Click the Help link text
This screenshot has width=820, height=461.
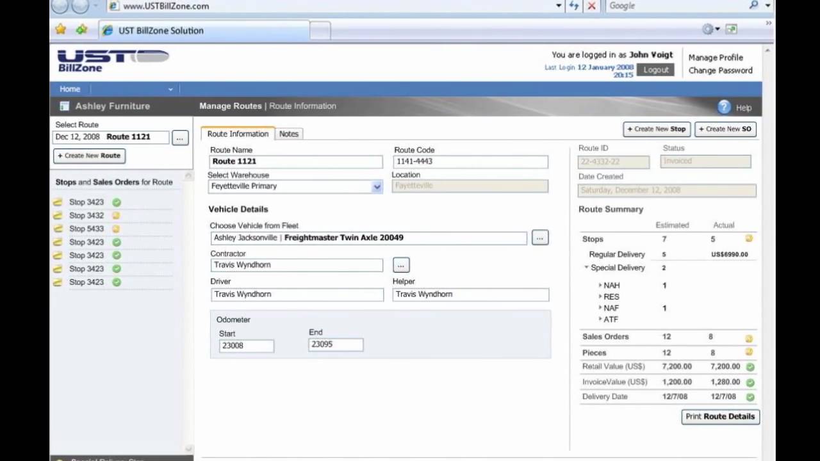(744, 108)
